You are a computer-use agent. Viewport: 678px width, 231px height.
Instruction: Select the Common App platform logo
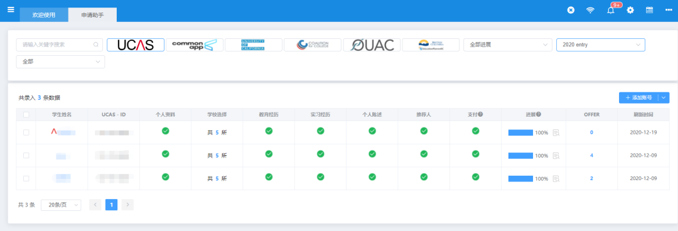[195, 45]
